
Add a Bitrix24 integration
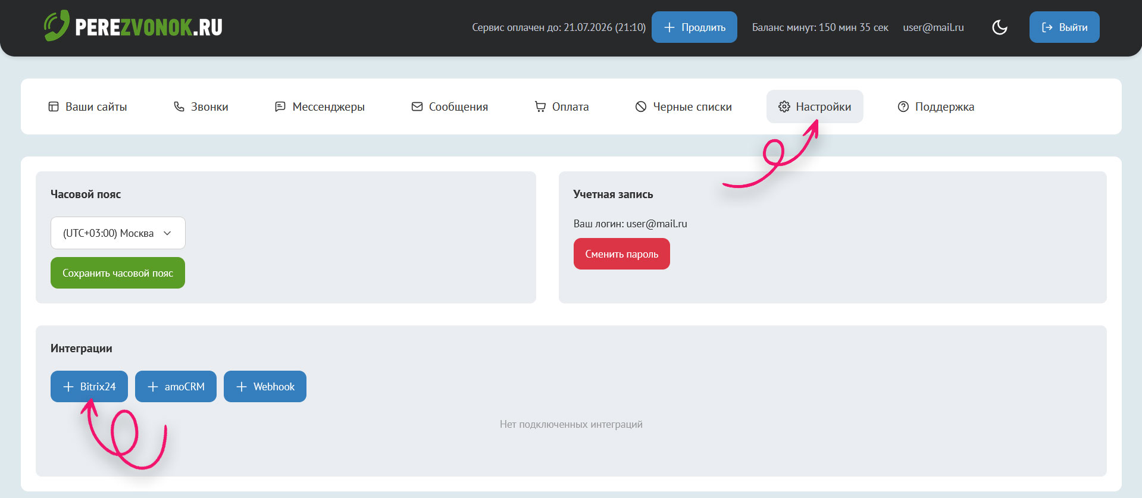point(89,387)
